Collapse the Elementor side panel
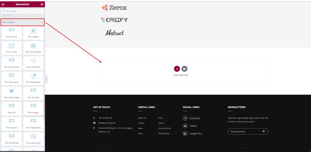 (46, 79)
